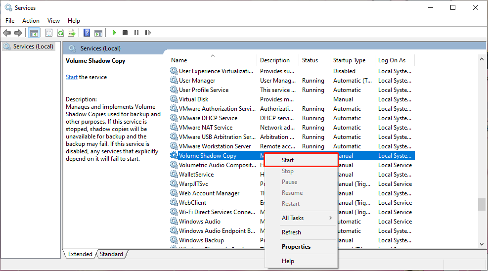Click the green Start Service toolbar icon

point(114,33)
